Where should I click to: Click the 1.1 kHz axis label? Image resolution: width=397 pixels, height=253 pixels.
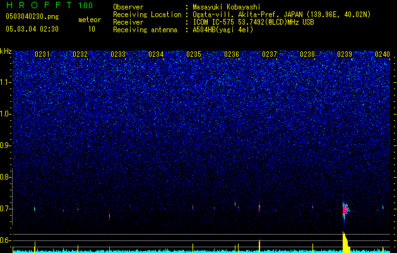(4, 82)
